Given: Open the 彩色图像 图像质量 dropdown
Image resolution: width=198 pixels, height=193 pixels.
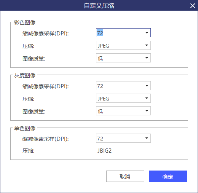Looking at the screenshot, I should coord(123,58).
